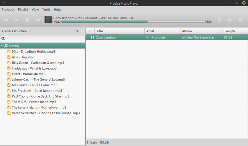Select 10cc - Dreadlock Holiday.mp3
Viewport: 248px width, 146px height.
(x=34, y=52)
